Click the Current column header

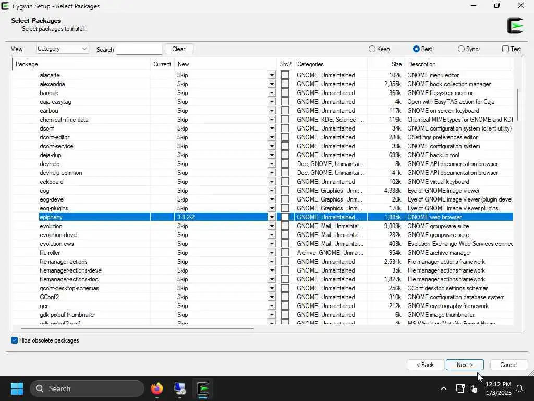tap(162, 64)
